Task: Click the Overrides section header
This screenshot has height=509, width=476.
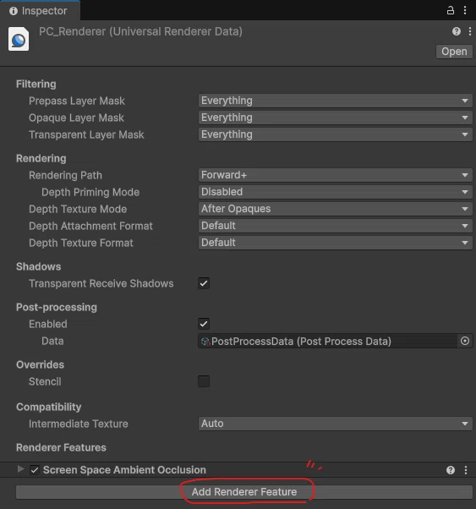Action: [41, 364]
